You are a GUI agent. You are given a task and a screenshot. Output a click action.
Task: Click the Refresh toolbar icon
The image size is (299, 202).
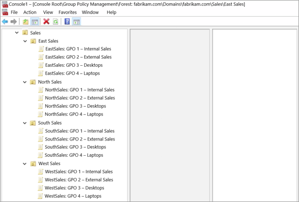click(x=56, y=22)
